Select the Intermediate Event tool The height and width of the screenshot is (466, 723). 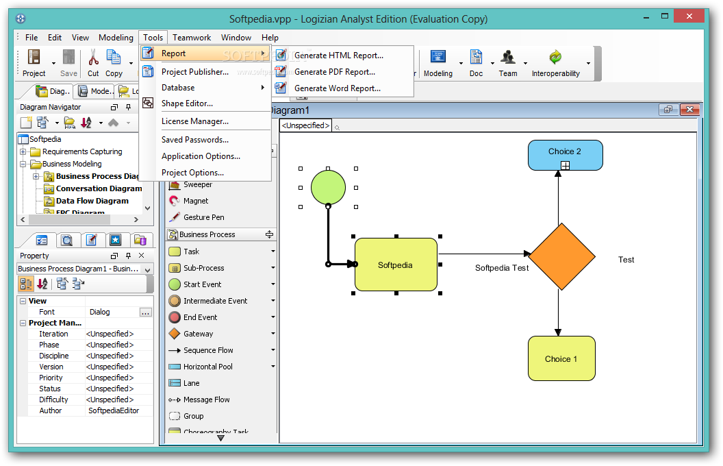(215, 301)
